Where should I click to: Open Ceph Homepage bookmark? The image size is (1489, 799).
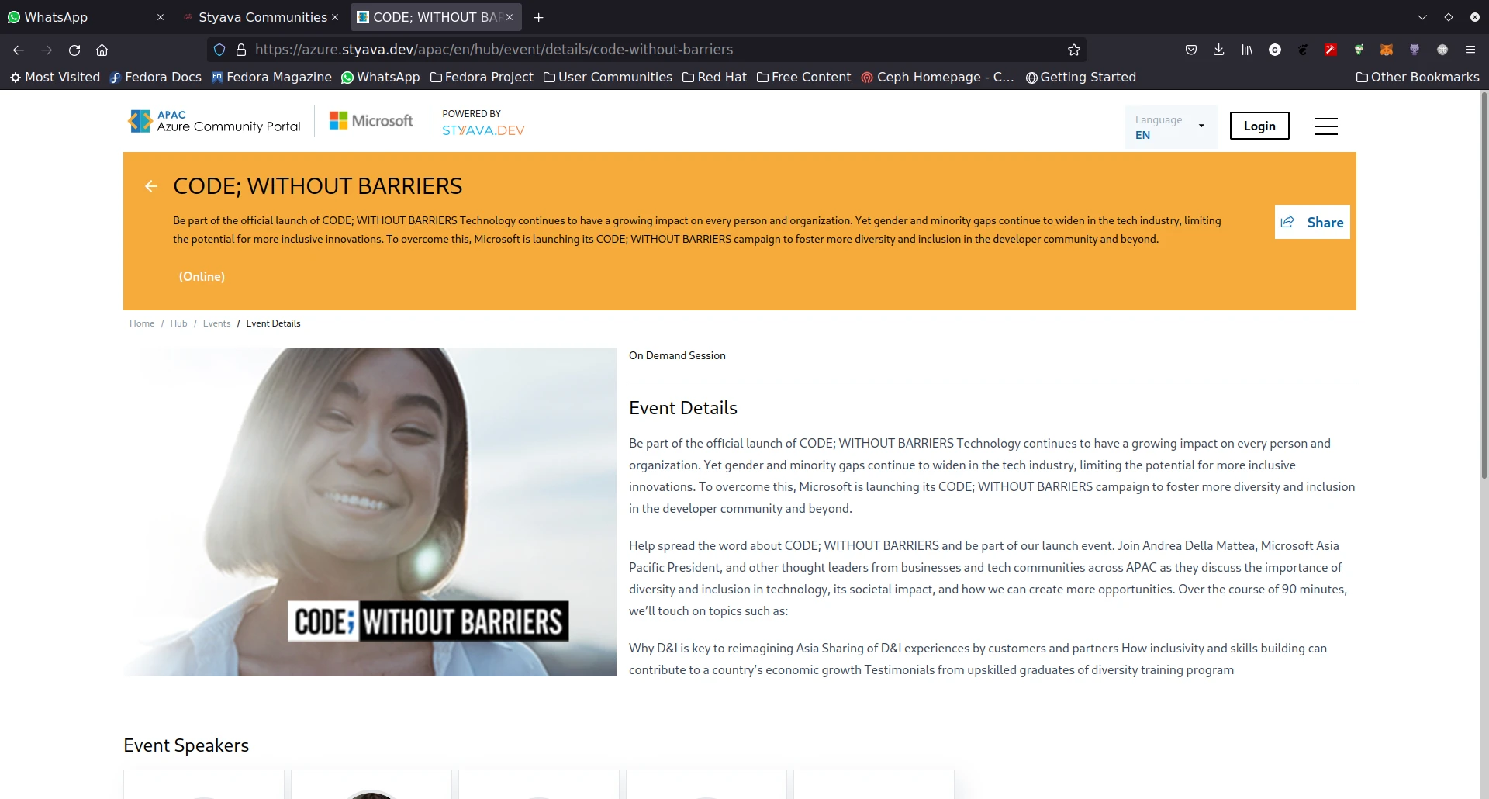pos(938,78)
